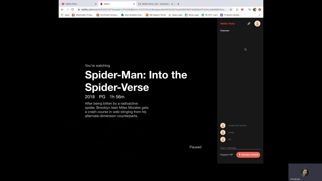
Task: Open the Washington Progr... bookmark
Action: [83, 15]
